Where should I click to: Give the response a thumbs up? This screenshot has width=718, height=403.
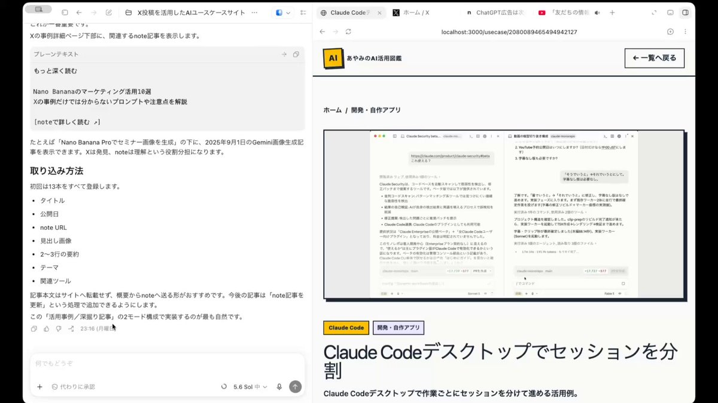[47, 328]
